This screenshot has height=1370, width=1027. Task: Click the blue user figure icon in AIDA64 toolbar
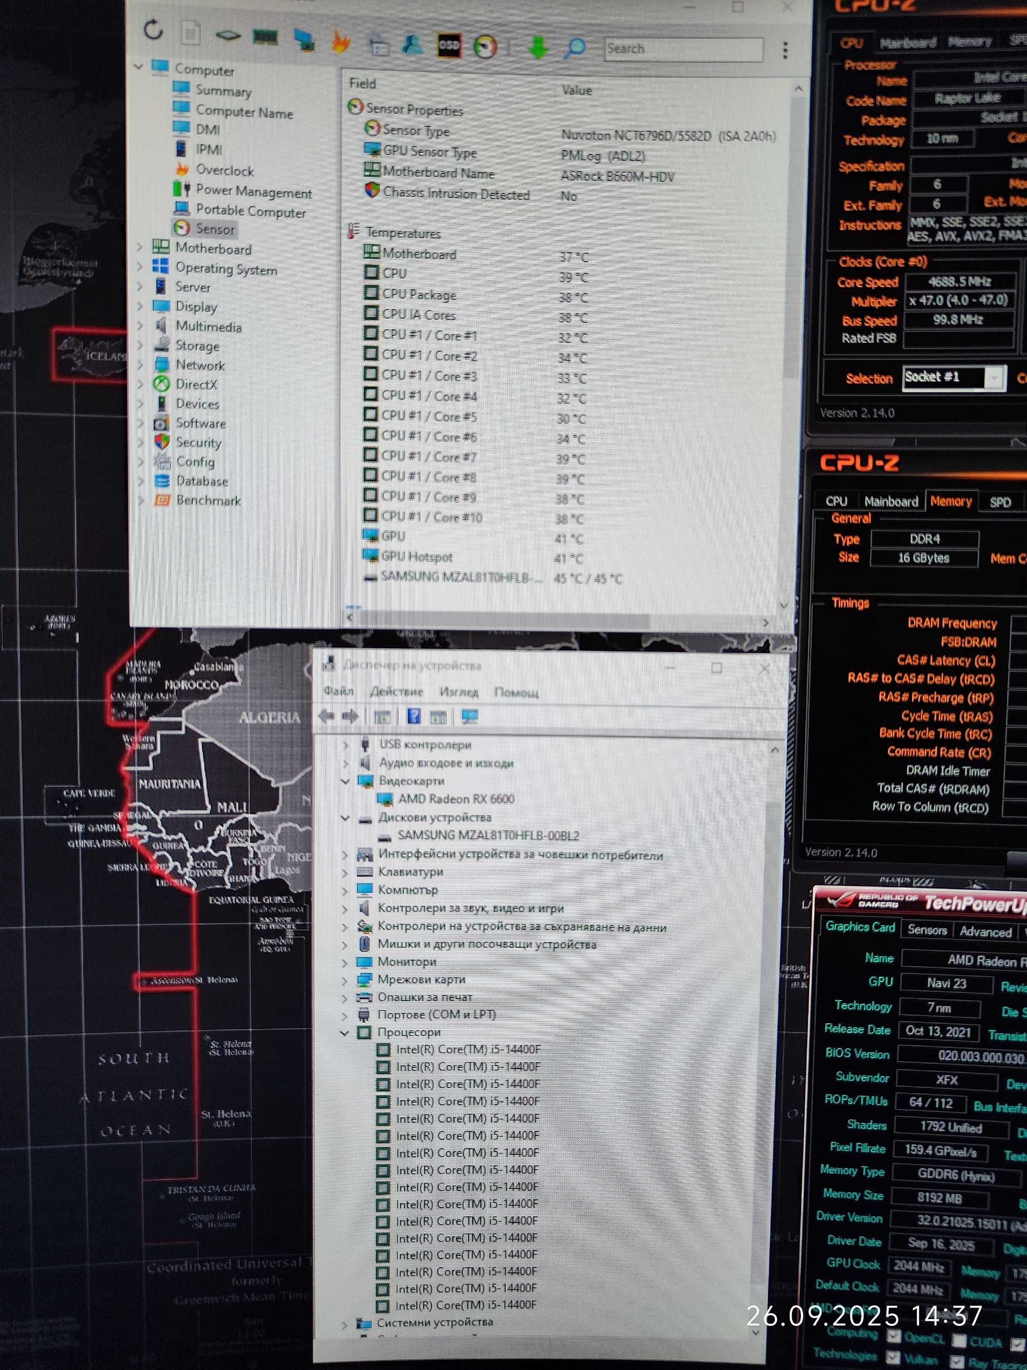click(x=412, y=44)
